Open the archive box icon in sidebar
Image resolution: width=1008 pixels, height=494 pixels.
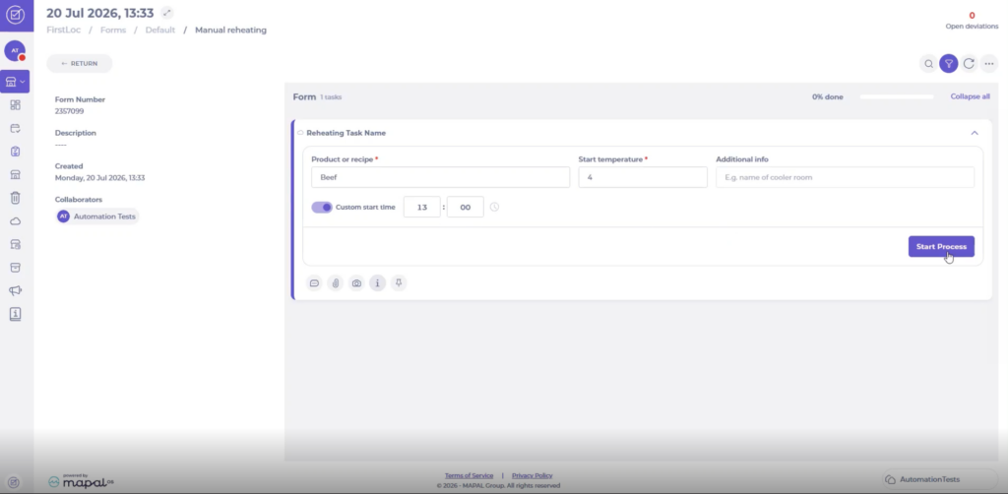(x=16, y=268)
